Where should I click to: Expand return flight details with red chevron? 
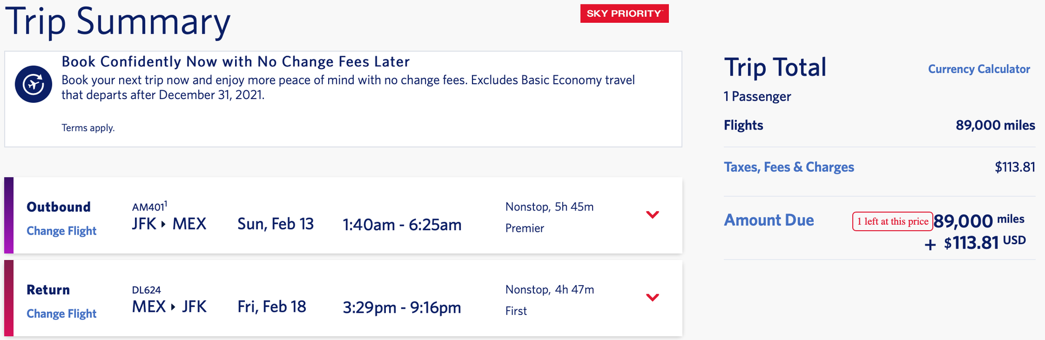coord(653,298)
